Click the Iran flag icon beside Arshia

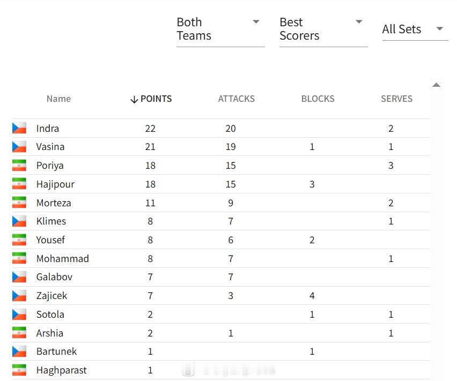coord(19,333)
